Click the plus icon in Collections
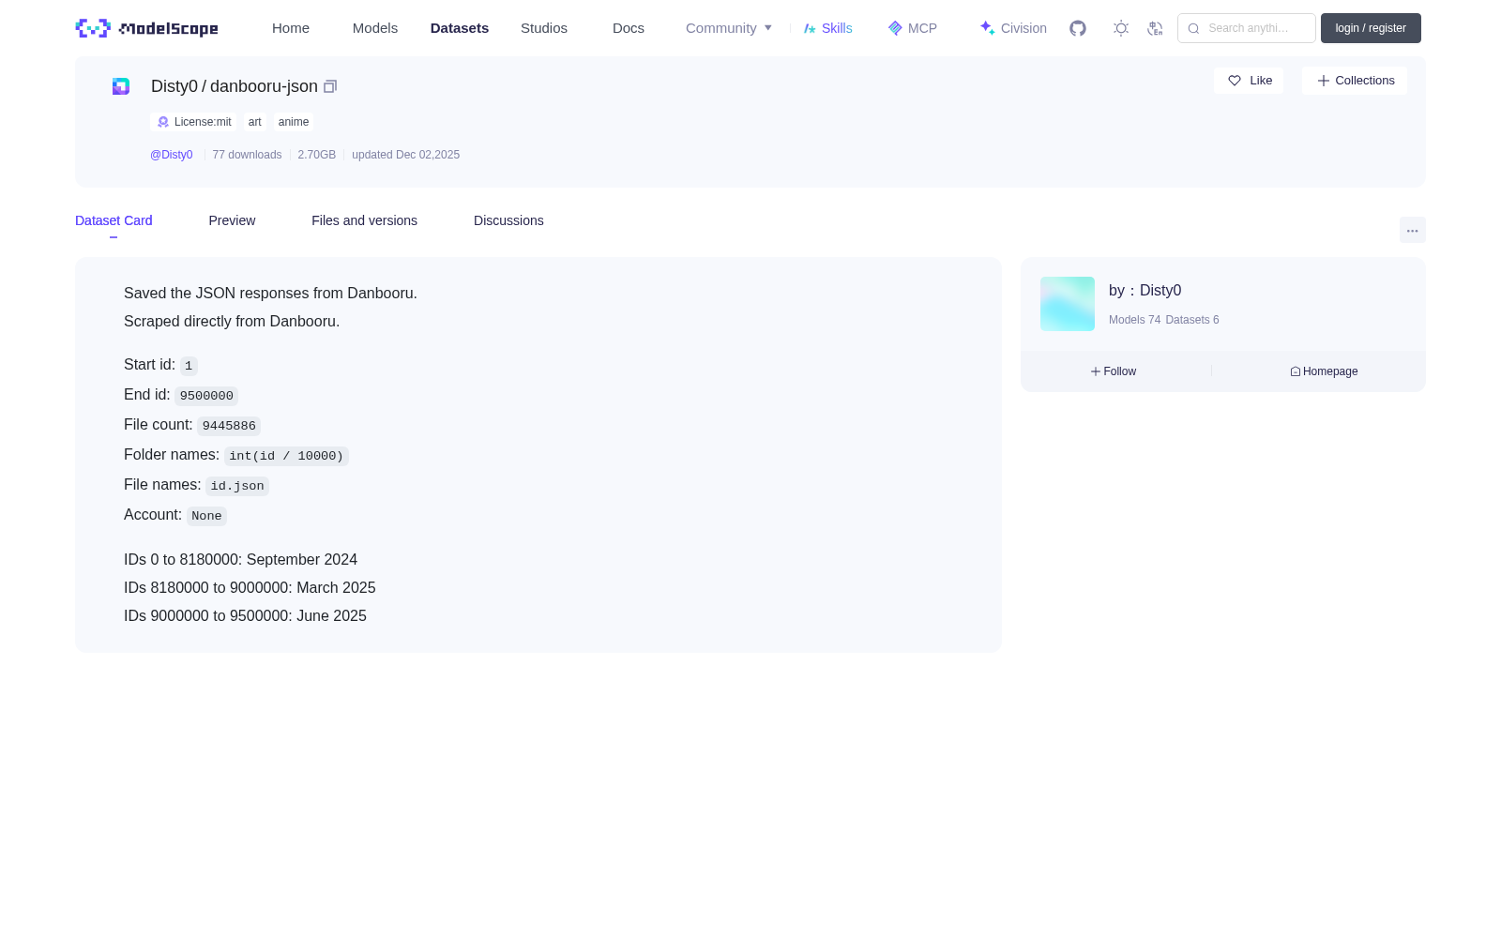1501x938 pixels. coord(1323,81)
